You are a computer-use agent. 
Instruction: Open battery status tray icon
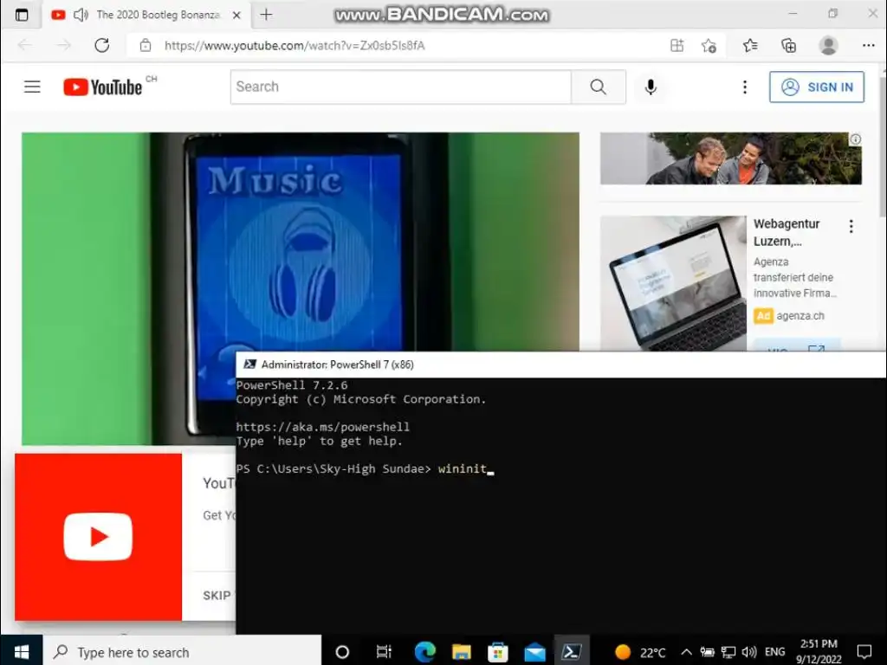pos(707,652)
